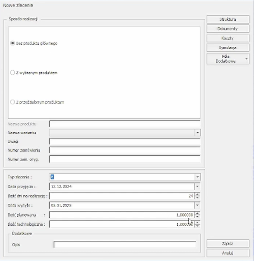Decrease "Ilość technologiczna" using down arrow
The image size is (254, 261).
[198, 226]
